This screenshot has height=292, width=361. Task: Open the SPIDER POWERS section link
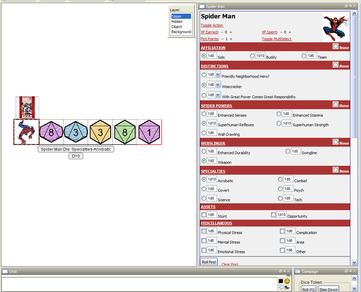point(216,106)
